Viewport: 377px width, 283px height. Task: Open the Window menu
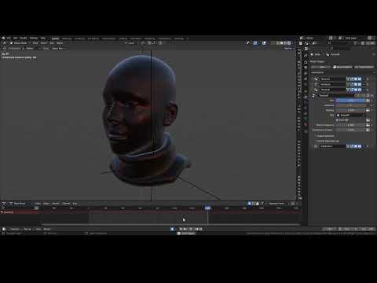click(x=34, y=39)
